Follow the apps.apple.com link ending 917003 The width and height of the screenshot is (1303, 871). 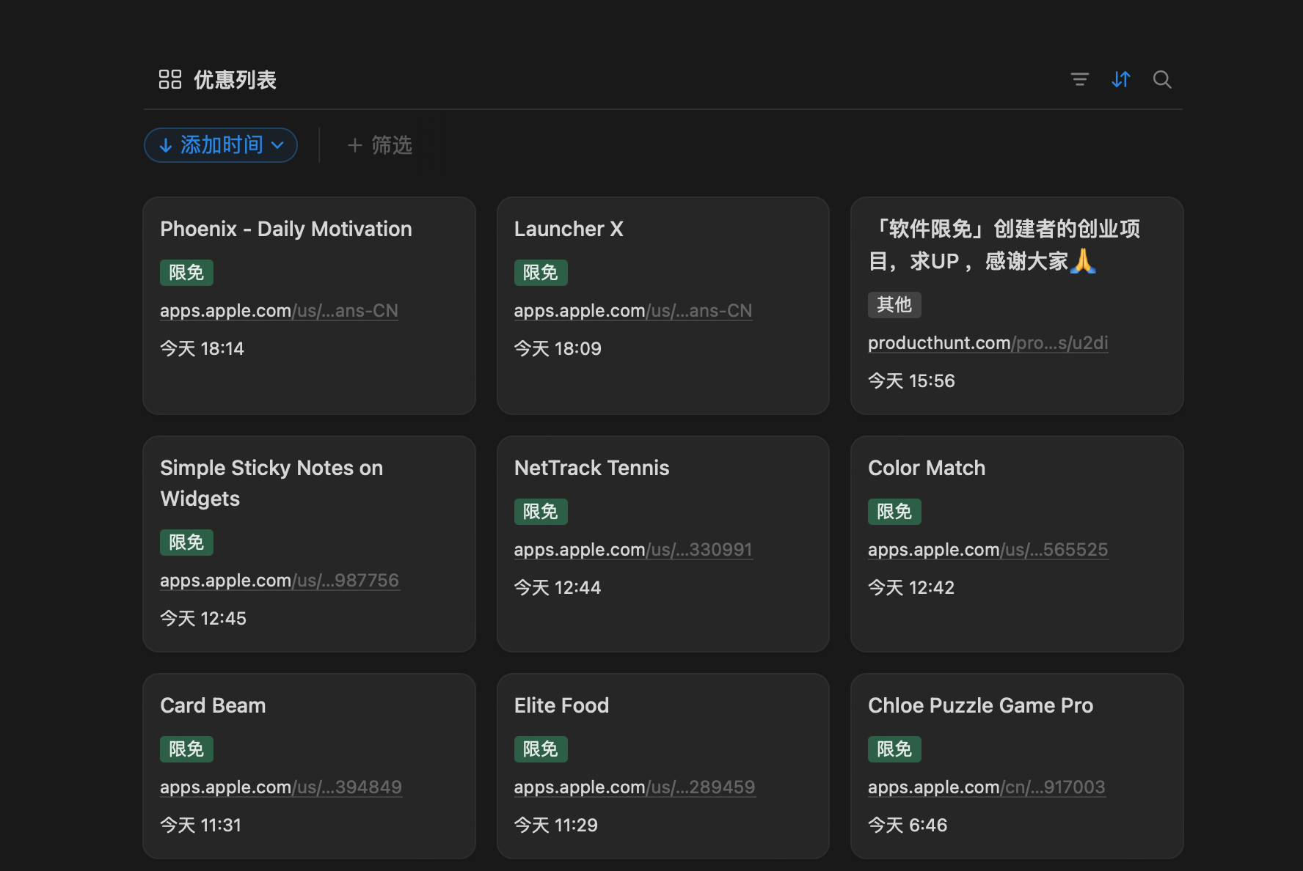pyautogui.click(x=986, y=787)
